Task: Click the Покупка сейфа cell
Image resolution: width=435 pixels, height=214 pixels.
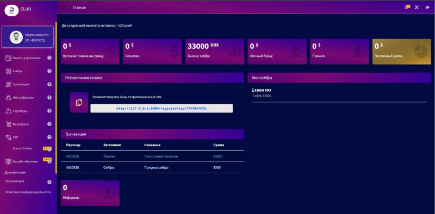Action: [x=156, y=168]
